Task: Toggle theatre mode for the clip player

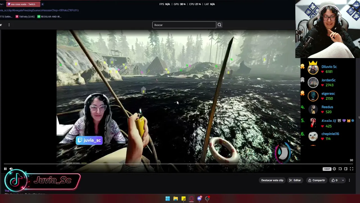Action: pyautogui.click(x=346, y=169)
